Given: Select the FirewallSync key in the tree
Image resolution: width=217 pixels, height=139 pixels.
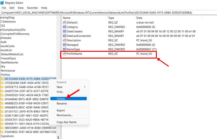Looking at the screenshot, I should point(8,58).
